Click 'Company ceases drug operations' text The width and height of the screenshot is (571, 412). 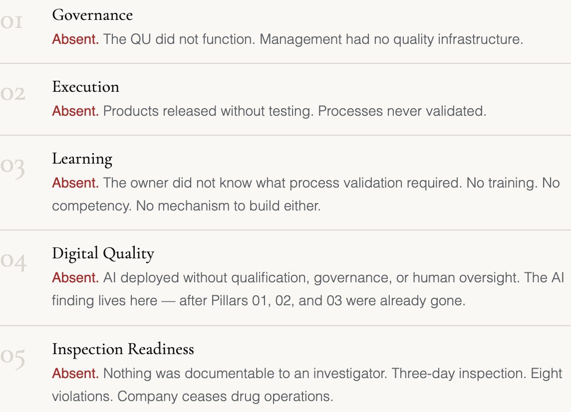pos(226,397)
